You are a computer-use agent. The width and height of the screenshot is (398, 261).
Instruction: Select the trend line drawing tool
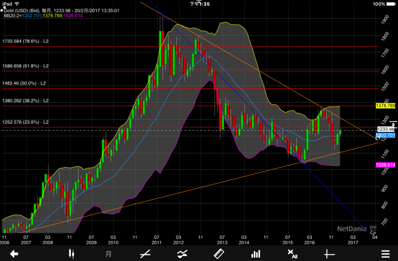[145, 253]
